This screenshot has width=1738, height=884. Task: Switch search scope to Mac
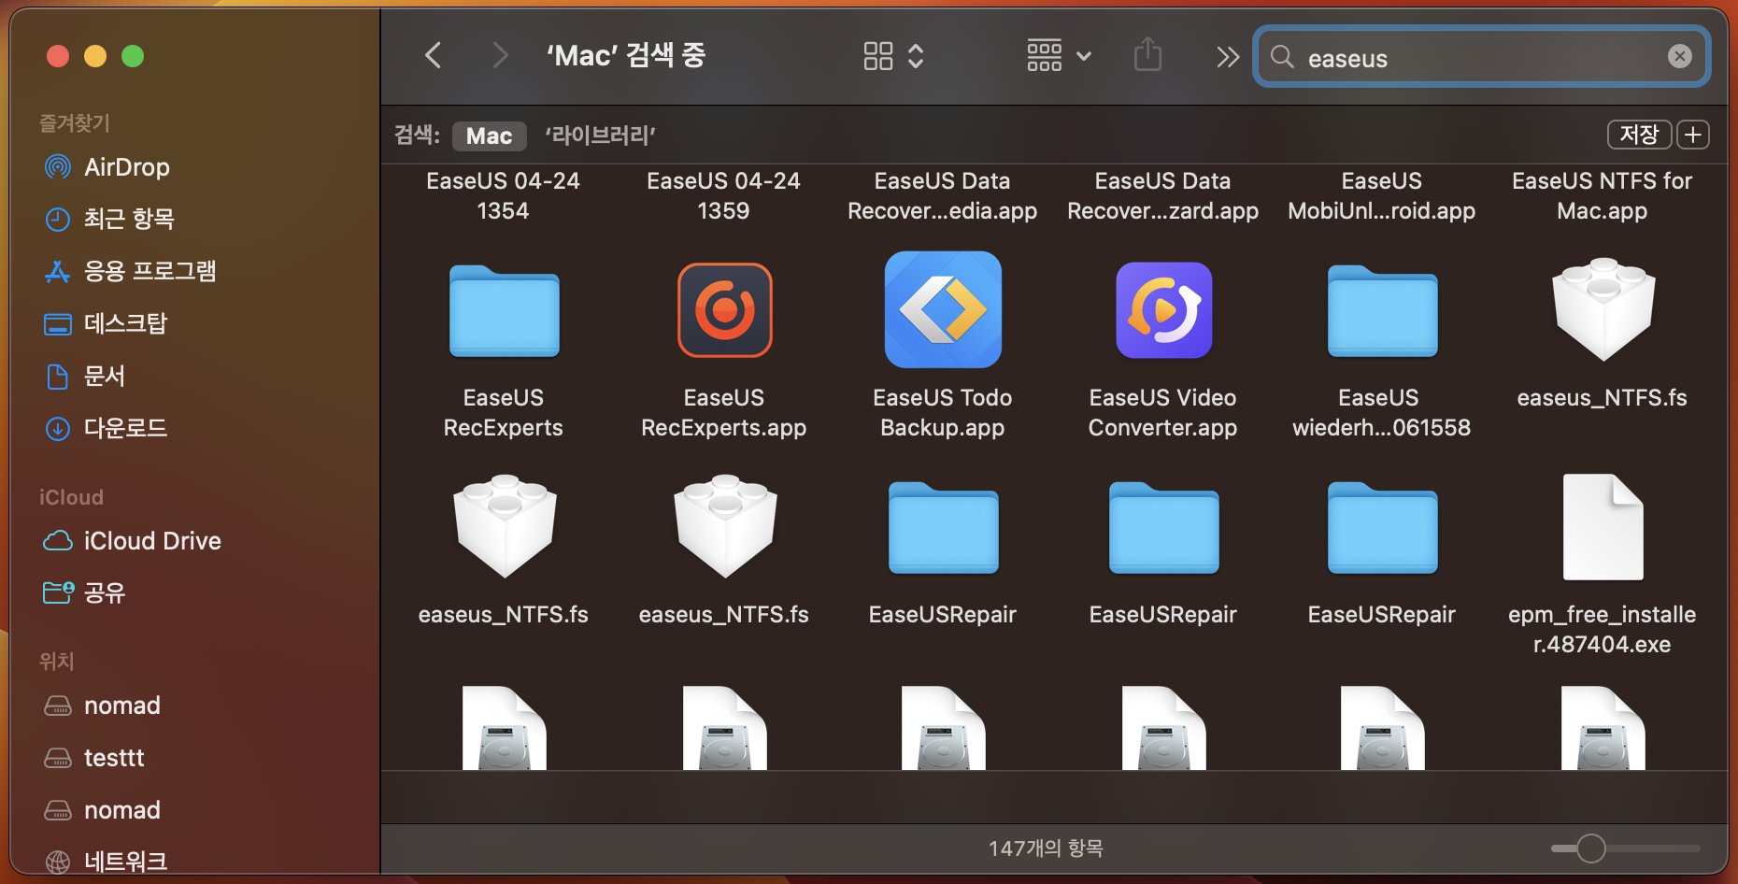click(489, 135)
